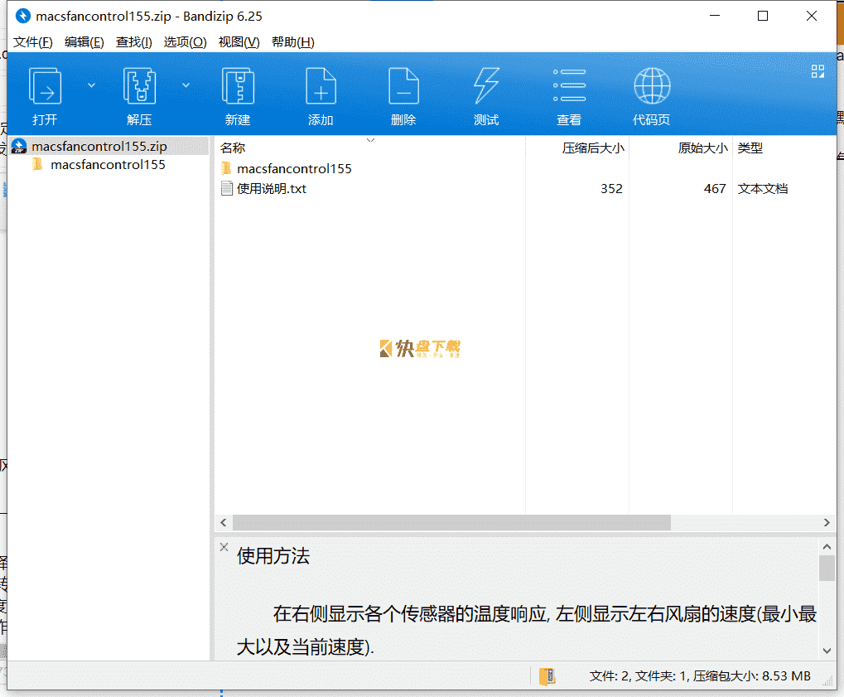Click the file list horizontal scrollbar thumb
844x697 pixels.
[x=451, y=522]
